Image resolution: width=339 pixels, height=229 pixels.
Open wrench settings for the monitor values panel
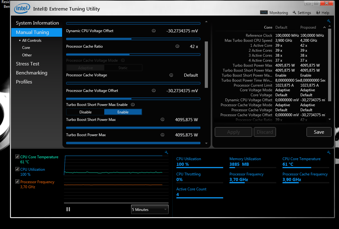(329, 152)
